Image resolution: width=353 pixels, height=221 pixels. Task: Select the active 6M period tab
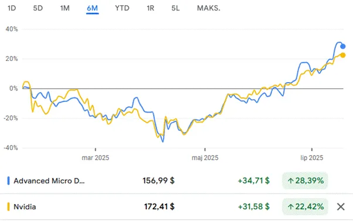[92, 9]
